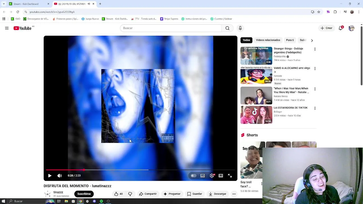Open the Stranger things Doblaje argentino video thumbnail
Screen dimensions: 363x204
coord(256,56)
